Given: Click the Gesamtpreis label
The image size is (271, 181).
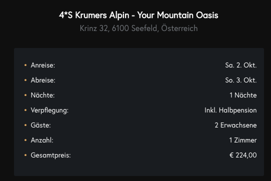Looking at the screenshot, I should (x=51, y=155).
